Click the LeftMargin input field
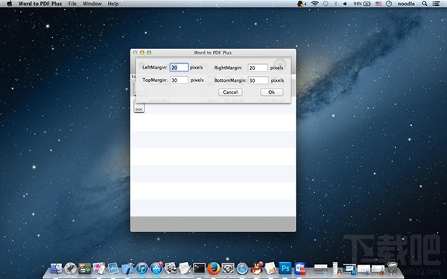 [179, 68]
